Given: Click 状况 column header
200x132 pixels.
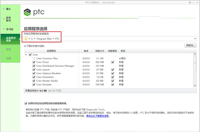Looking at the screenshot, I should (x=123, y=51).
